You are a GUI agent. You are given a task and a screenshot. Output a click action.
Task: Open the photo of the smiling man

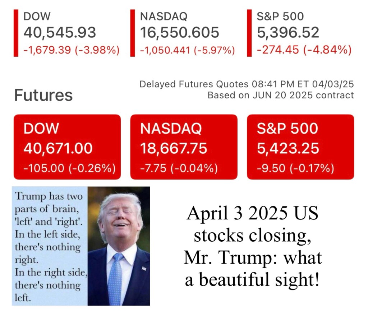coord(119,246)
